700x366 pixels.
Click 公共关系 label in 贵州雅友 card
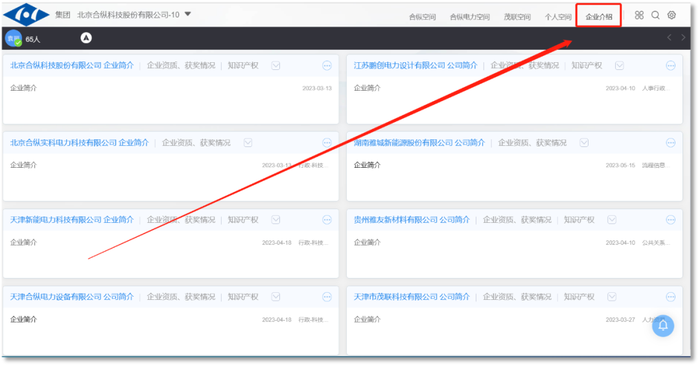(656, 243)
